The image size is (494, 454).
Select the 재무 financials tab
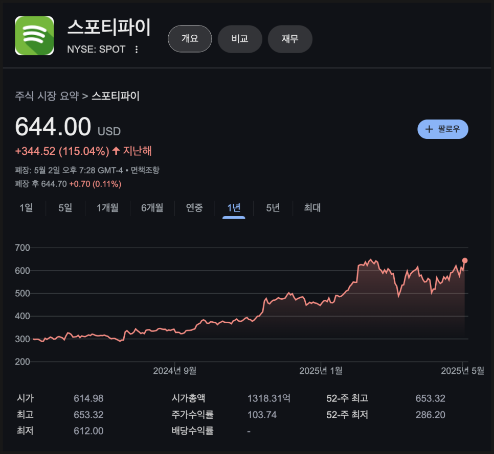290,39
